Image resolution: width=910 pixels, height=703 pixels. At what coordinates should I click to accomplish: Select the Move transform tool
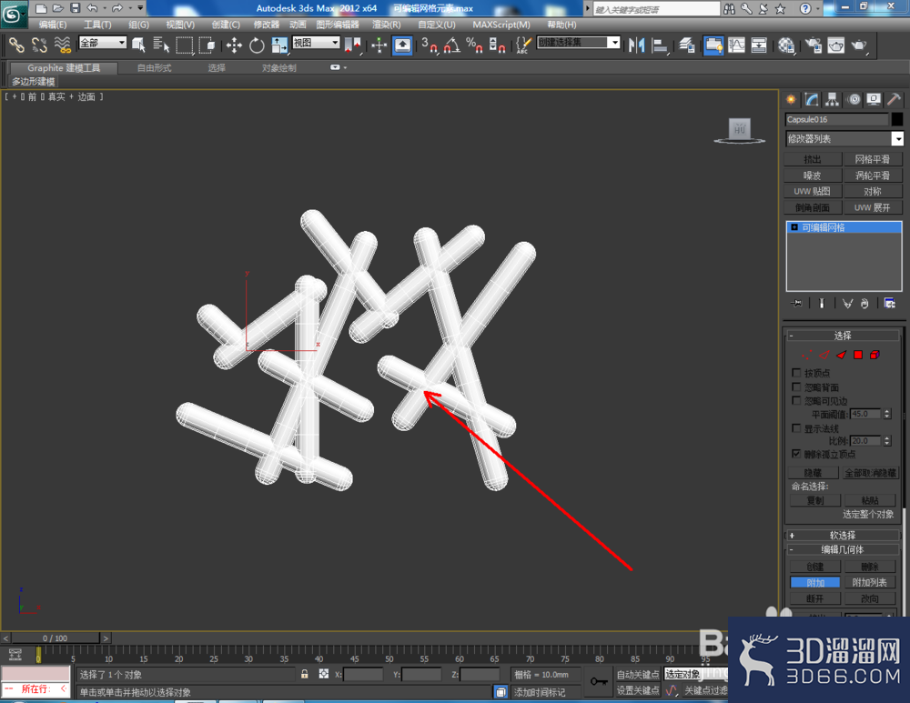point(234,45)
